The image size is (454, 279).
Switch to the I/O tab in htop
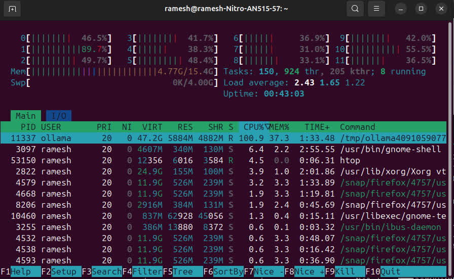point(59,116)
